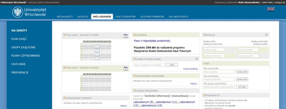Open Laboratorium (15) link
Viewport: 286px width, 109px height.
pos(151,105)
